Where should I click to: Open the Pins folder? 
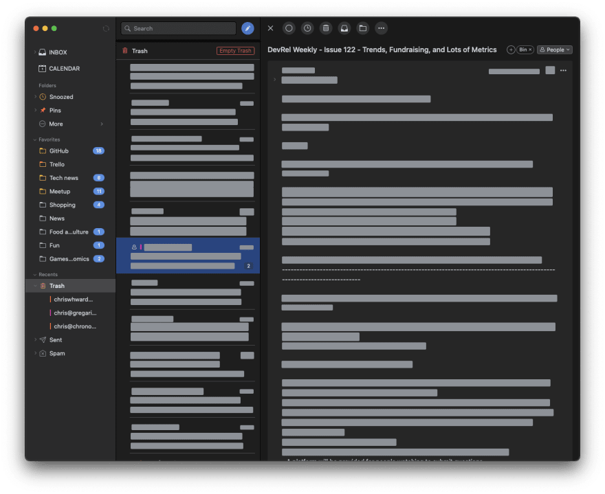coord(55,111)
